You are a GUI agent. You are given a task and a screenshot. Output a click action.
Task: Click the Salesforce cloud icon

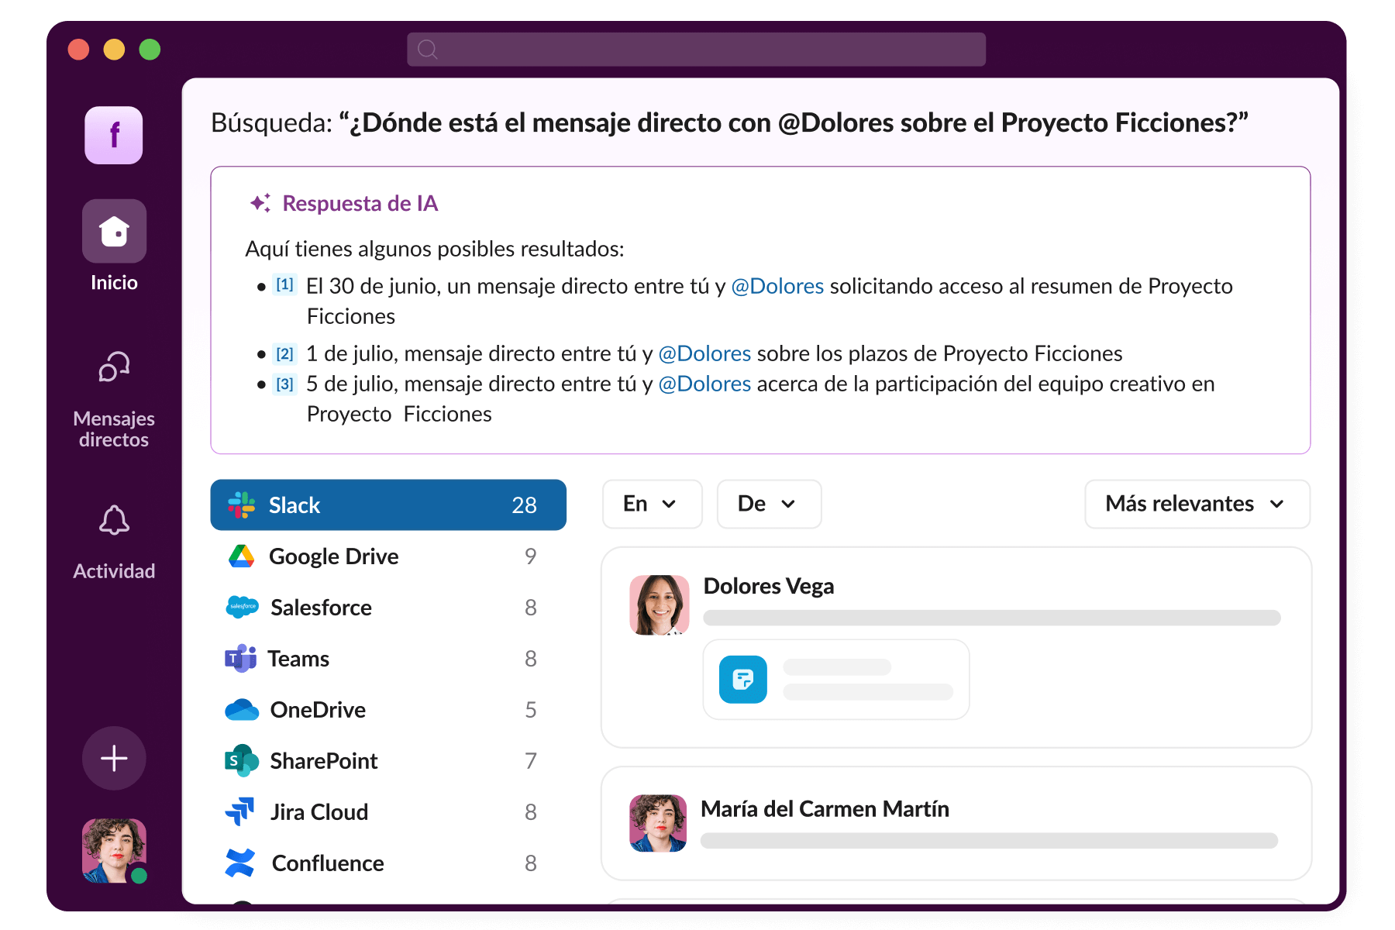242,607
